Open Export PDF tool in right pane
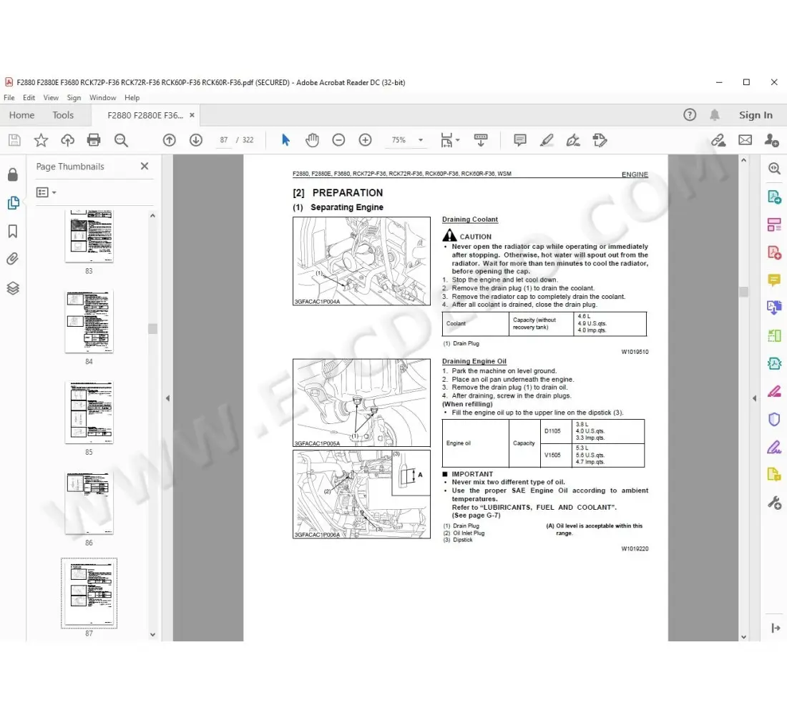The height and width of the screenshot is (715, 787). click(774, 197)
